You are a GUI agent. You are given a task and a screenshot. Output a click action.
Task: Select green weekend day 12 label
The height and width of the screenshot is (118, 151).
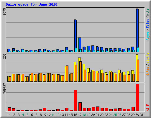(x=58, y=115)
